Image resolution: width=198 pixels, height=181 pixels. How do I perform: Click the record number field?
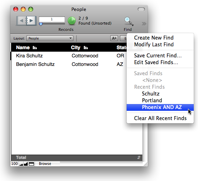[x=52, y=19]
